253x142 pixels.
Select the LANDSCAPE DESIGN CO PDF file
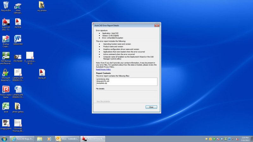[18, 75]
